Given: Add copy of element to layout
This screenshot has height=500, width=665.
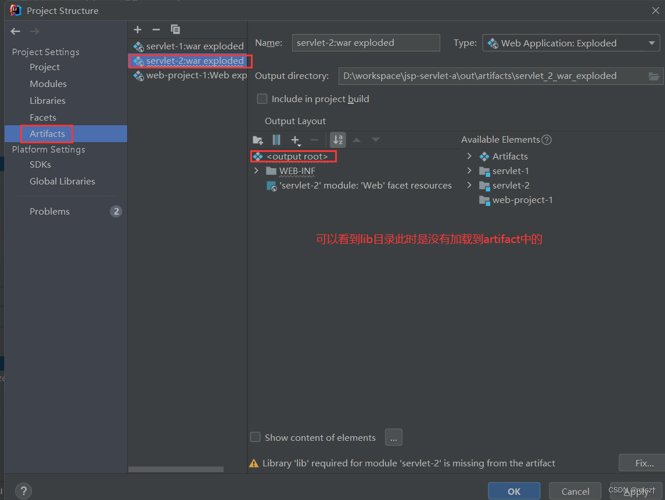Looking at the screenshot, I should coord(296,140).
